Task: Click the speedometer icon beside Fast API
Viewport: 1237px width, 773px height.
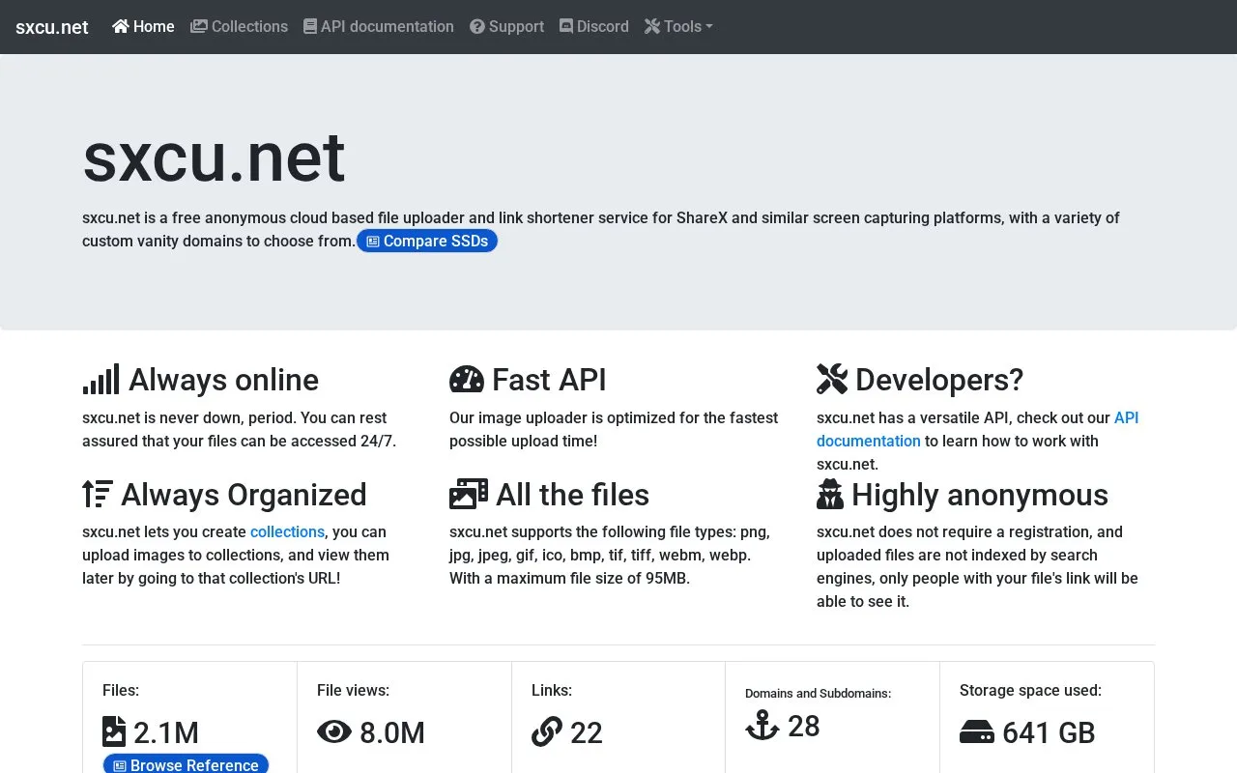Action: (x=467, y=380)
